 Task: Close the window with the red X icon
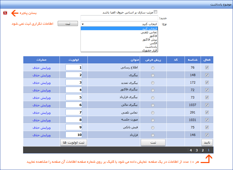pos(5,13)
